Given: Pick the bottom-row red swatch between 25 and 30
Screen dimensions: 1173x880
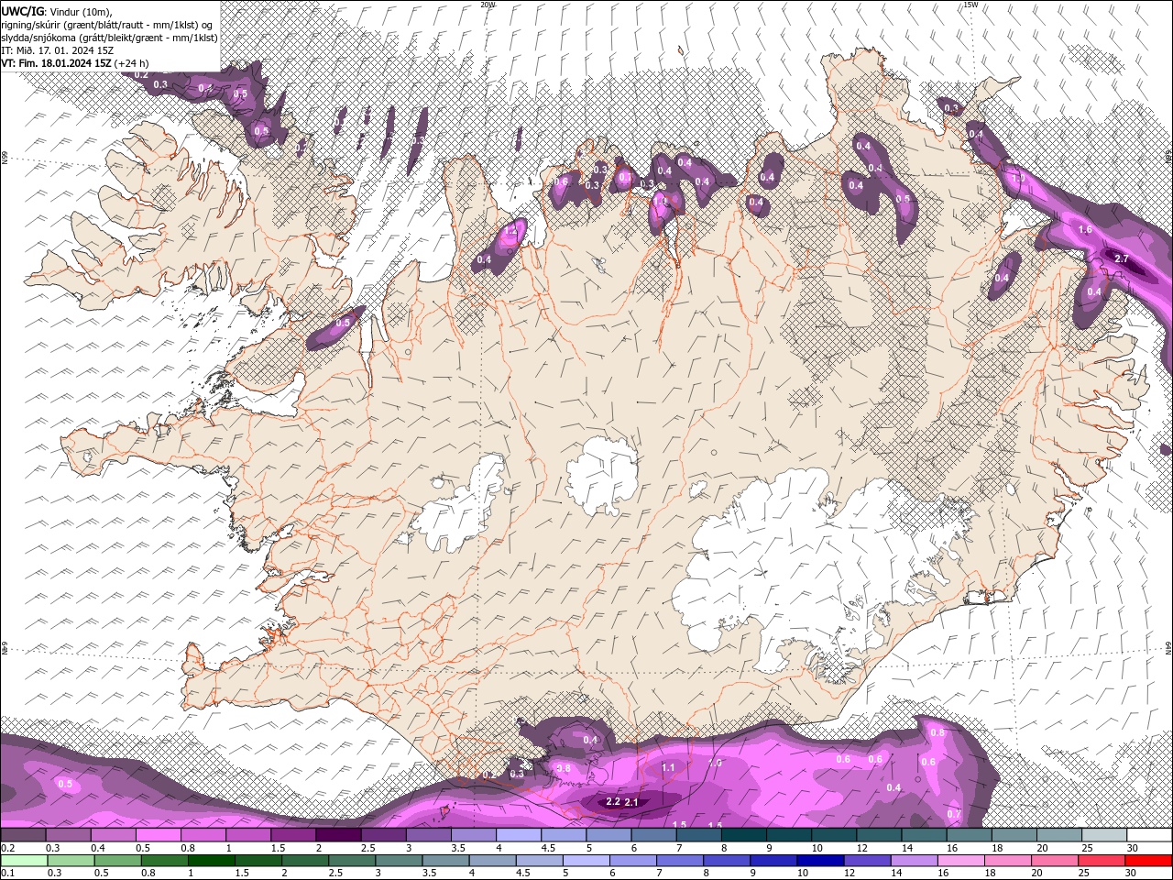Looking at the screenshot, I should coord(1100,860).
